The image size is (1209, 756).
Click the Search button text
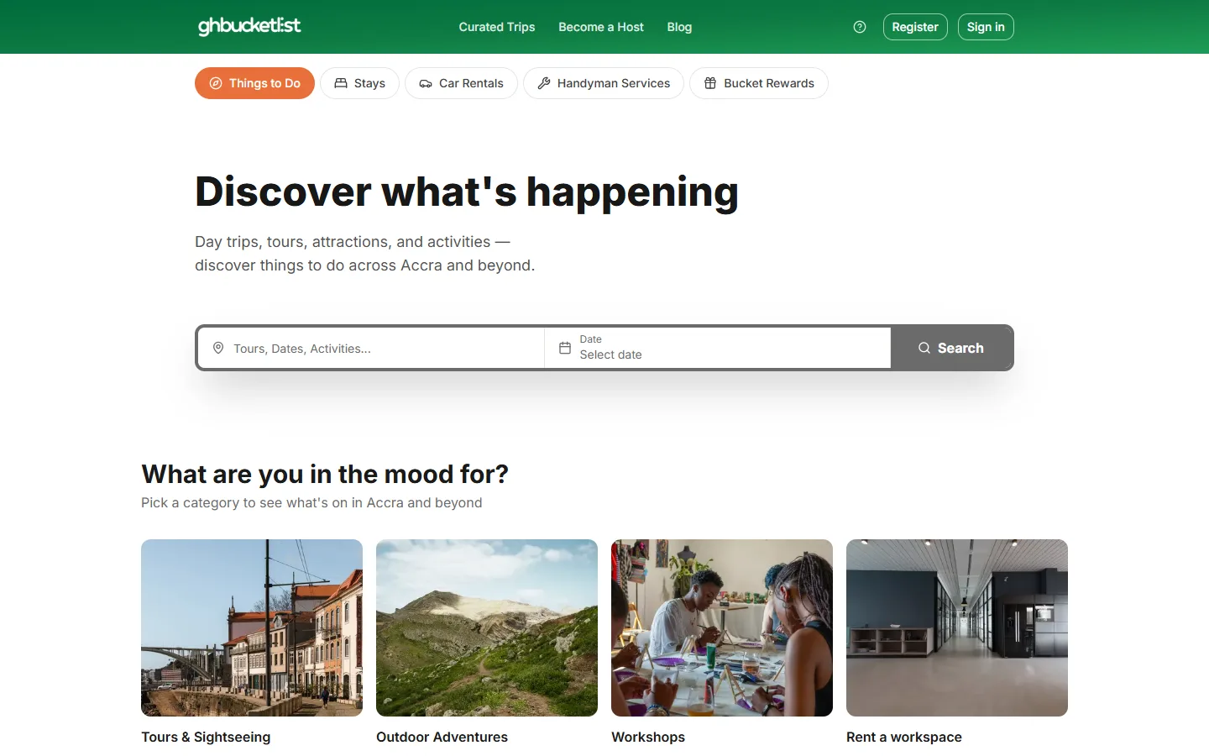960,348
